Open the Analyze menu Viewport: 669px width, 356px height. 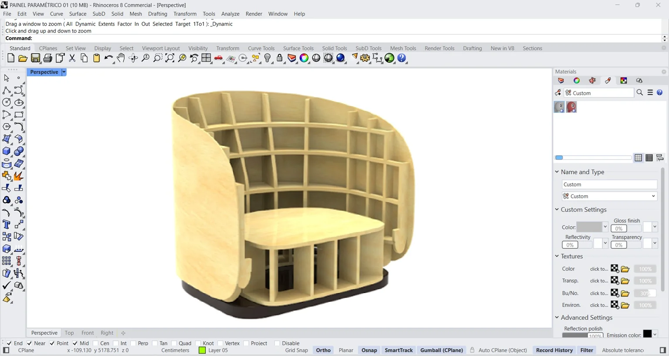tap(230, 14)
